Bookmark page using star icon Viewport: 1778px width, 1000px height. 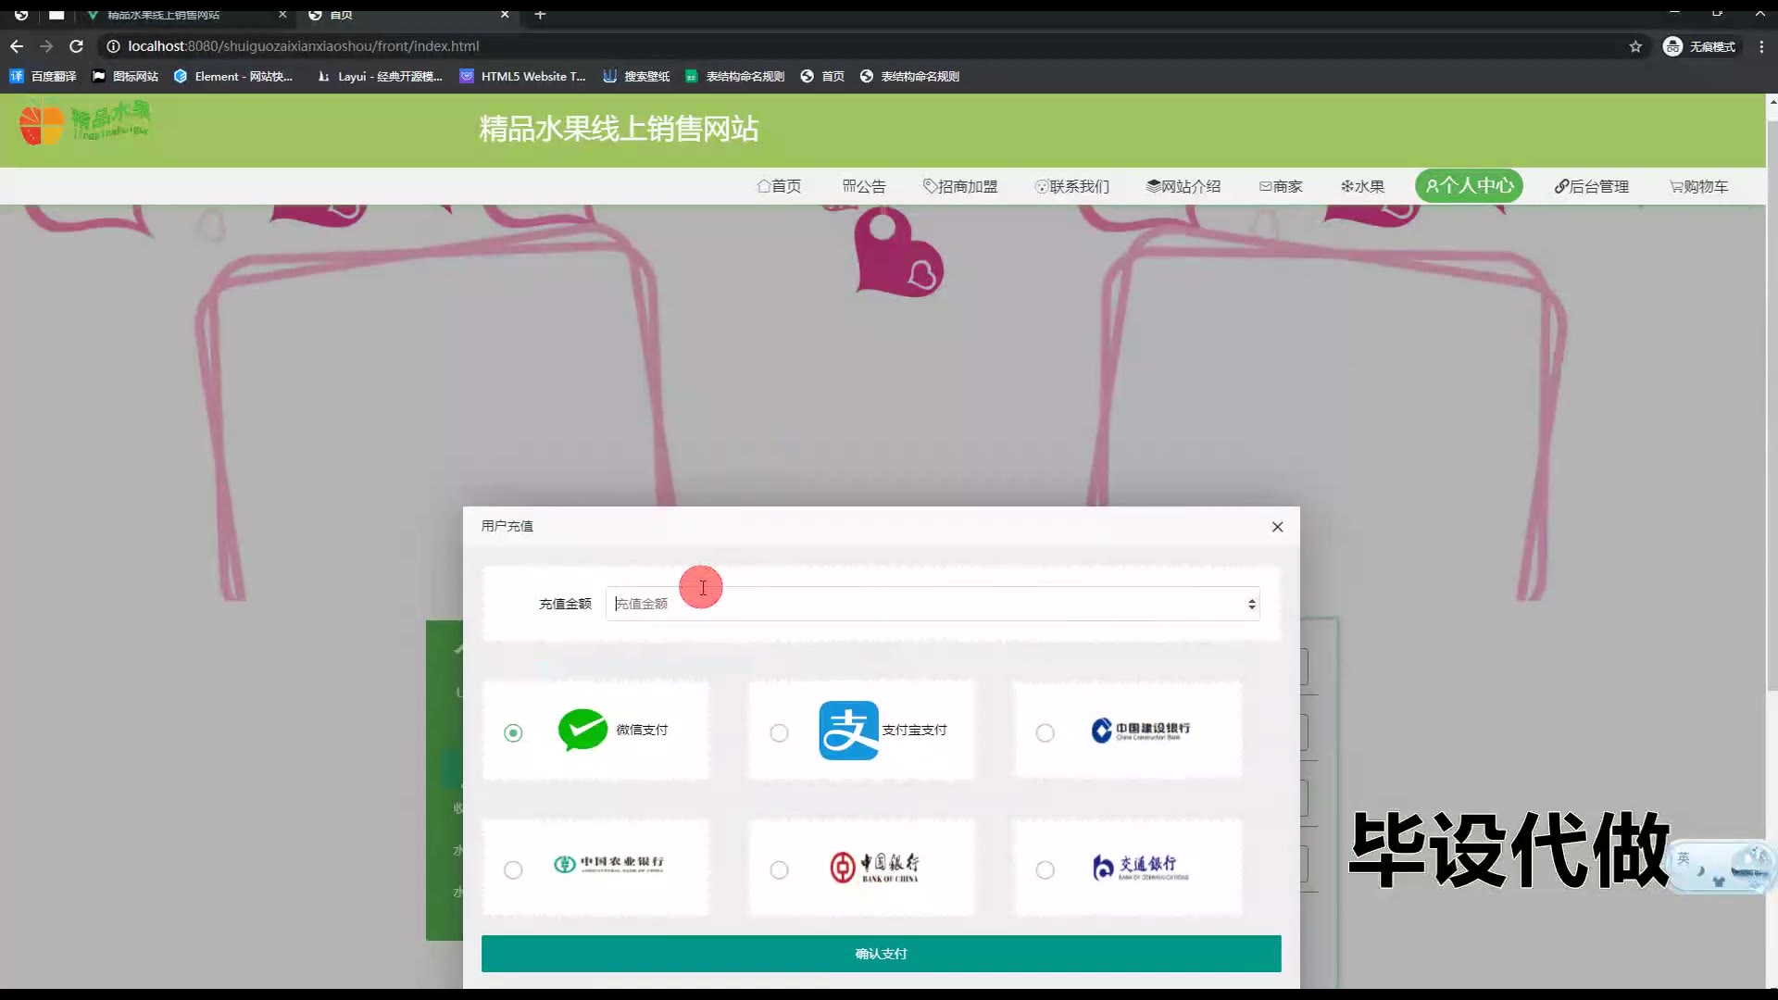point(1635,46)
